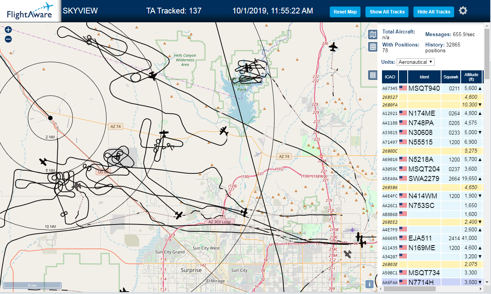491x294 pixels.
Task: Toggle the sidebar columns bar icon
Action: pyautogui.click(x=372, y=75)
